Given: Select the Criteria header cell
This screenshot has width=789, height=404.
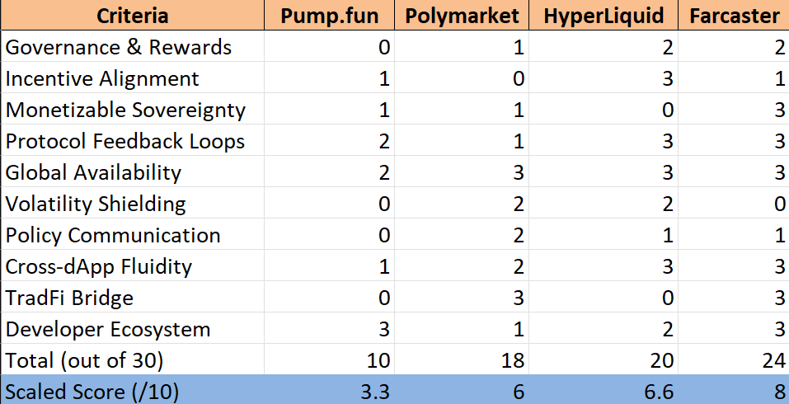Looking at the screenshot, I should 133,15.
